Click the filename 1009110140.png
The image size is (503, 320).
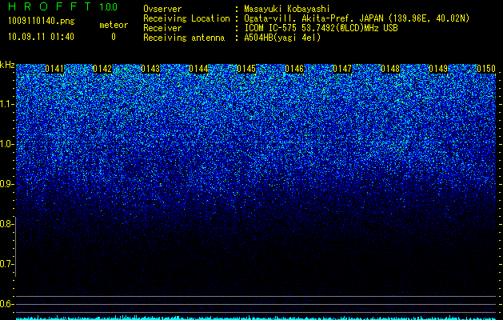click(x=42, y=22)
